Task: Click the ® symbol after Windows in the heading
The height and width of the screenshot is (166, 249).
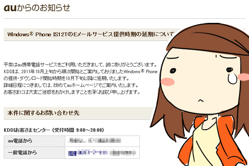Action: pyautogui.click(x=32, y=34)
